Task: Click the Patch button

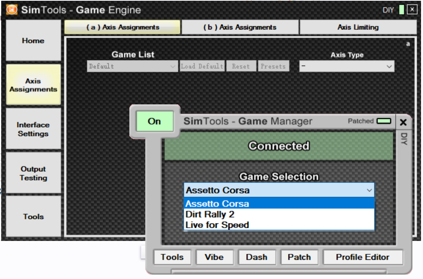Action: coord(299,257)
